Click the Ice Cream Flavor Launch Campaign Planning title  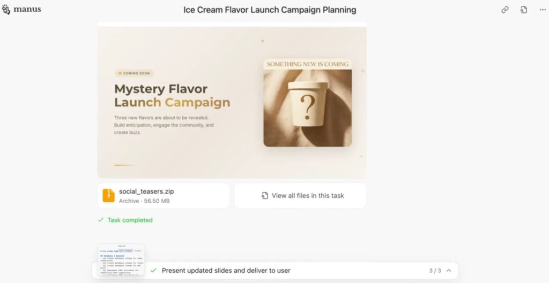pyautogui.click(x=270, y=10)
